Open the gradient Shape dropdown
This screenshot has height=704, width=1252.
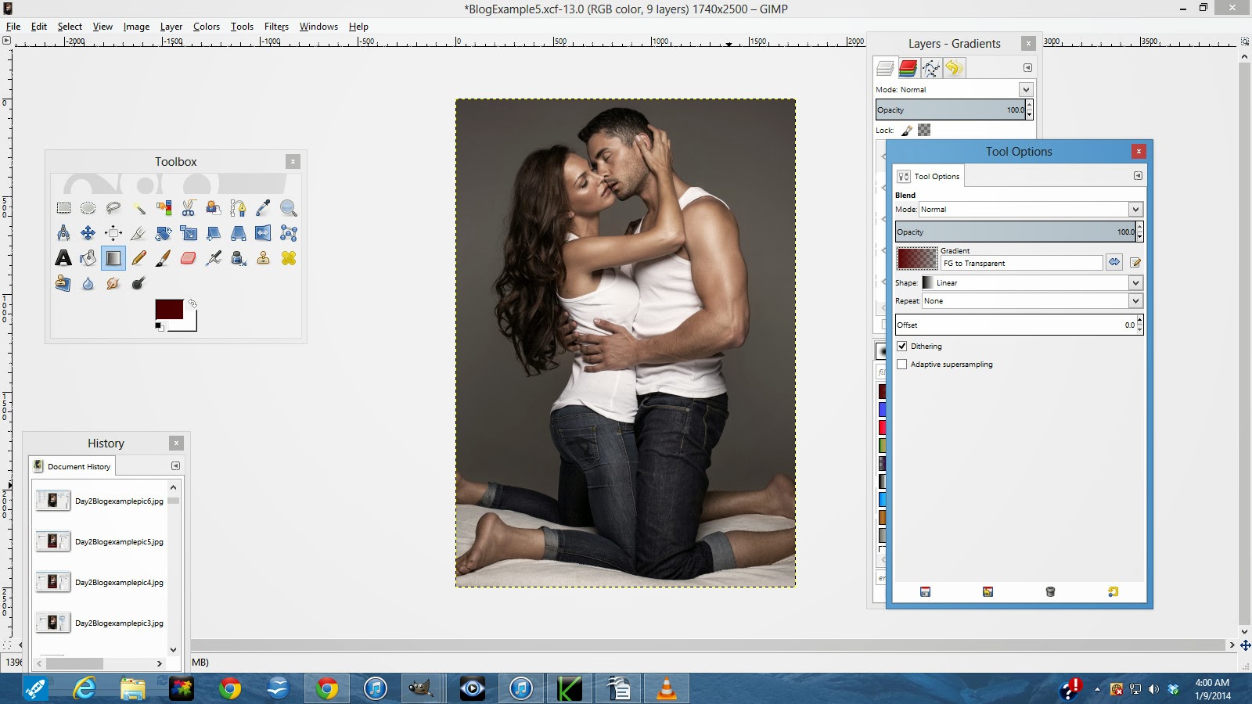1135,282
